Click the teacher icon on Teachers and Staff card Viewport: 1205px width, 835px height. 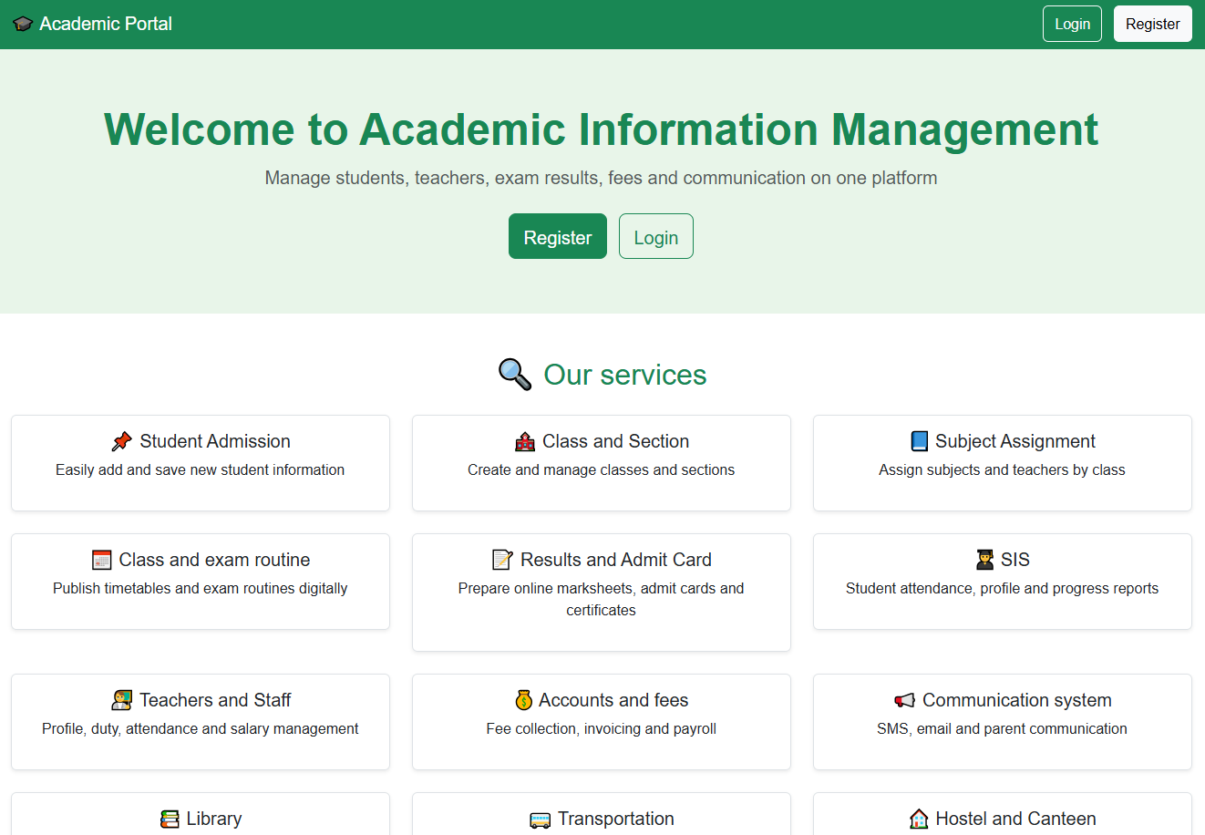point(122,700)
